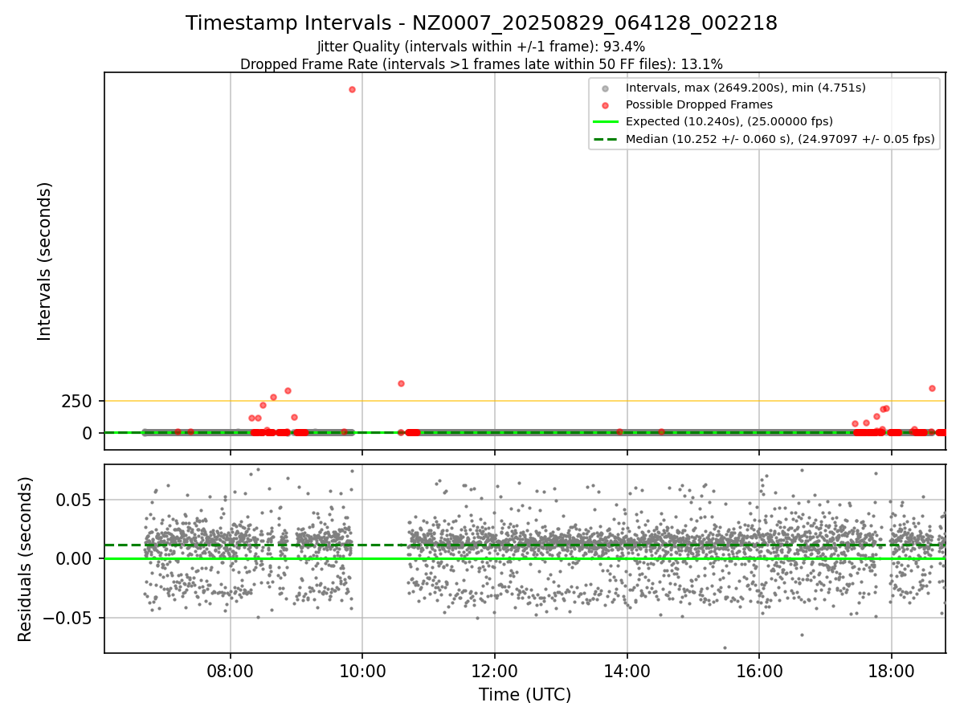
Task: Click the 'Median (10.252 +/- 0.060 s)' legend entry
Action: coord(780,139)
